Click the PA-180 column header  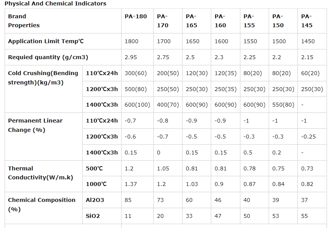[x=136, y=16]
